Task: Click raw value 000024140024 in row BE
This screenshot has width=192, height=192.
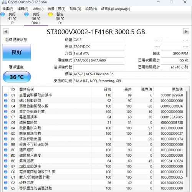Action: tap(172, 161)
